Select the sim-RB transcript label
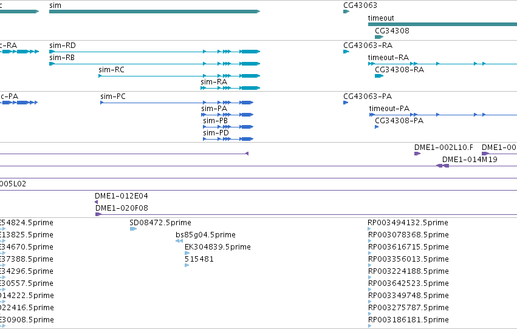Image resolution: width=517 pixels, height=329 pixels. click(62, 58)
